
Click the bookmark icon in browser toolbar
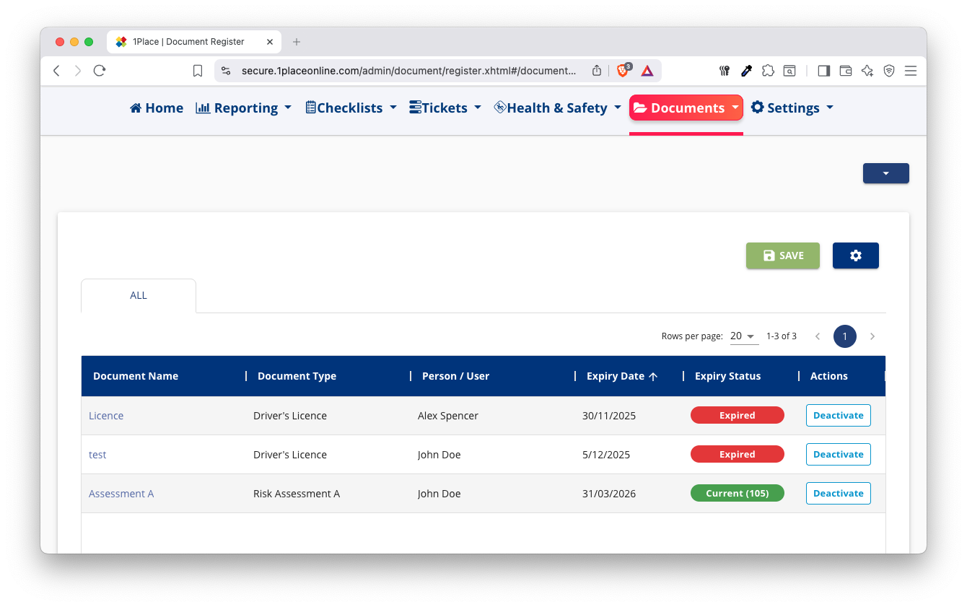[x=198, y=71]
